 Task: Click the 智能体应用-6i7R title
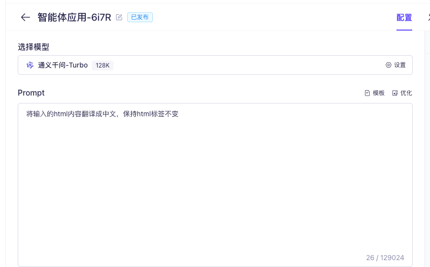pyautogui.click(x=74, y=17)
